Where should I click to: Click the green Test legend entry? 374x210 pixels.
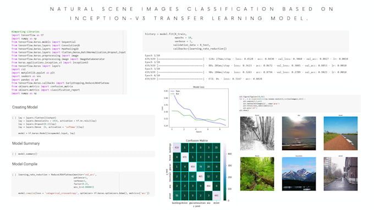(175, 94)
